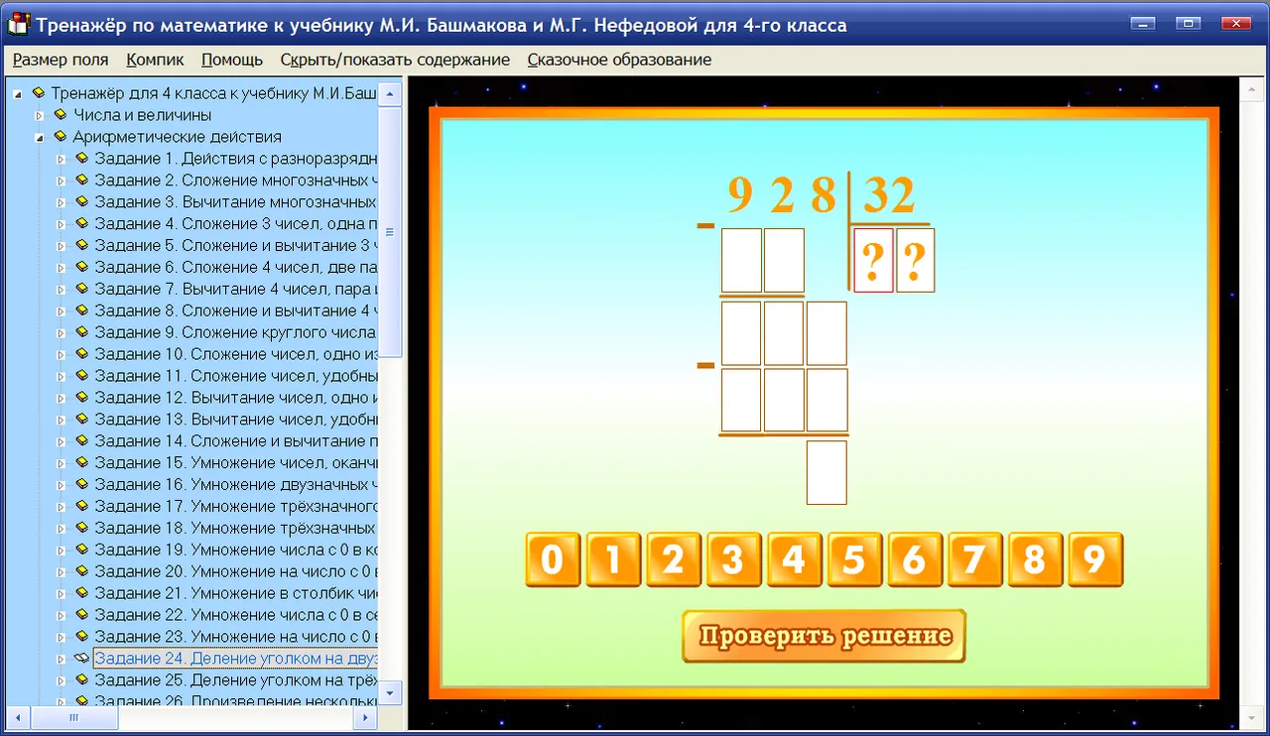Collapse the root Тренажёр для 4 класса node
This screenshot has width=1270, height=736.
(x=18, y=93)
